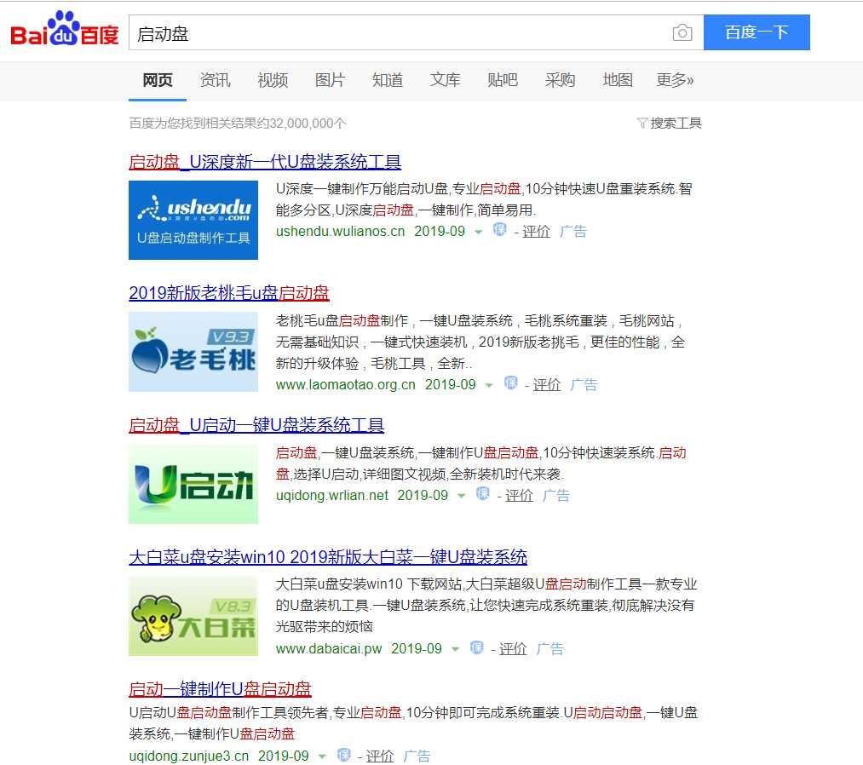The width and height of the screenshot is (863, 765).
Task: Click 评价 for dabaicai.pw result
Action: (x=513, y=649)
